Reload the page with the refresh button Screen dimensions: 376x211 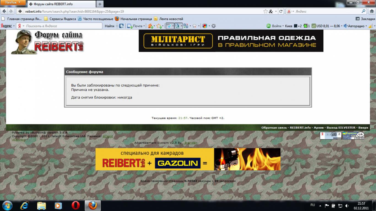[x=281, y=12]
